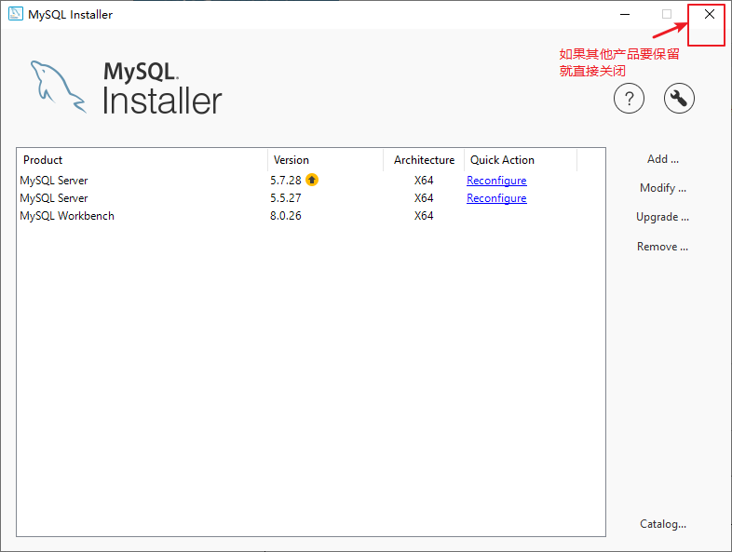Click the Modify ... button
Image resolution: width=732 pixels, height=552 pixels.
pos(662,188)
